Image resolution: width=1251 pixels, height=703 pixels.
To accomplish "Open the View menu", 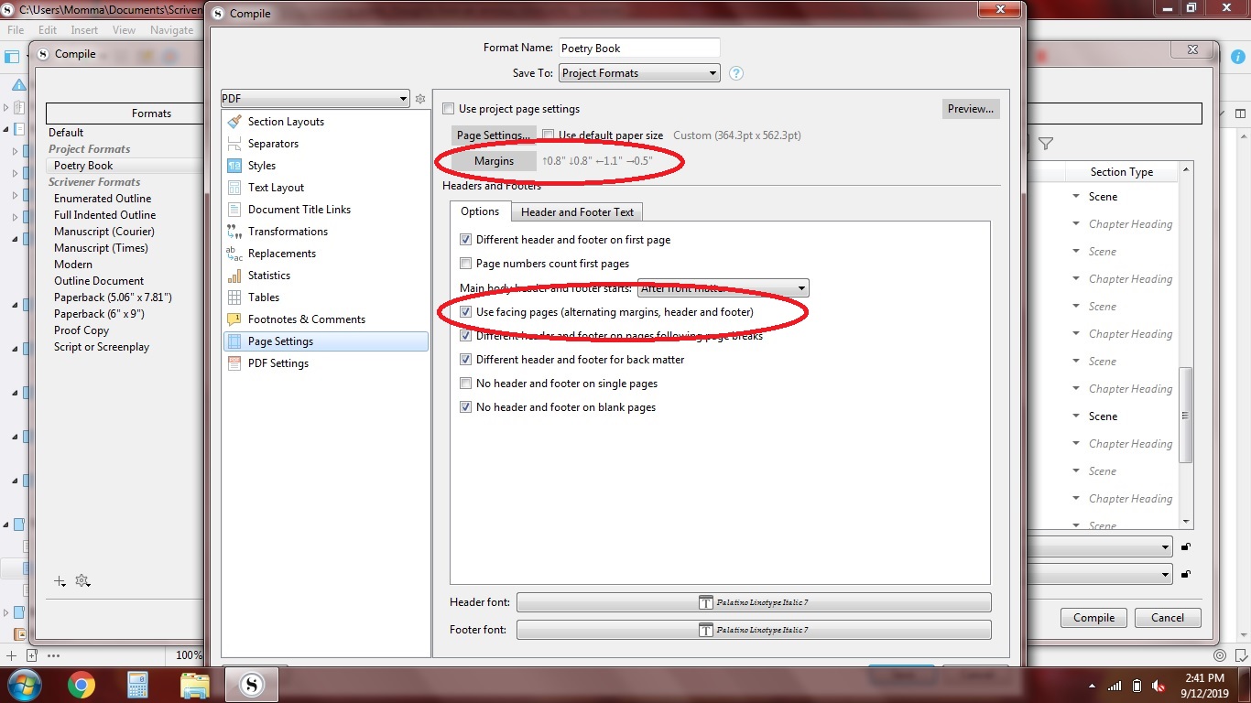I will [124, 30].
